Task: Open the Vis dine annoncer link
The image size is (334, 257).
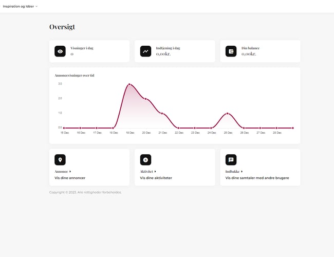Action: point(70,178)
